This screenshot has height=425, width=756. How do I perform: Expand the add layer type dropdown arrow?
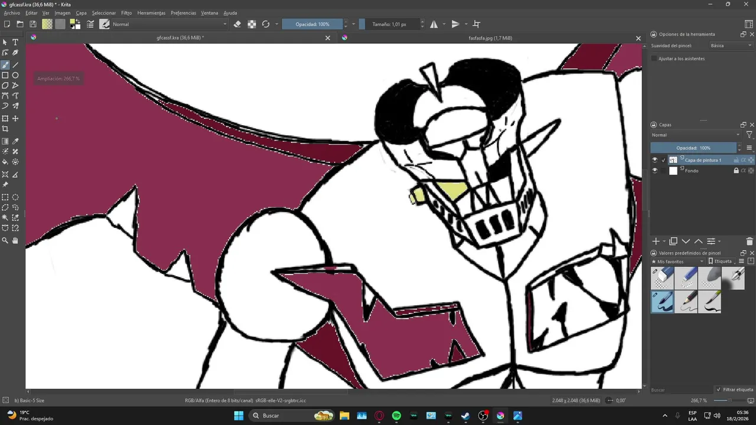click(664, 241)
